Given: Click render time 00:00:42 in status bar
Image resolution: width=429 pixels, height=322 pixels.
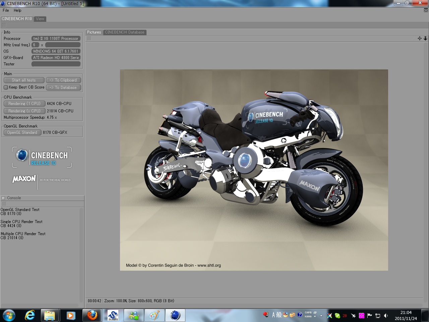Looking at the screenshot, I should pos(95,301).
